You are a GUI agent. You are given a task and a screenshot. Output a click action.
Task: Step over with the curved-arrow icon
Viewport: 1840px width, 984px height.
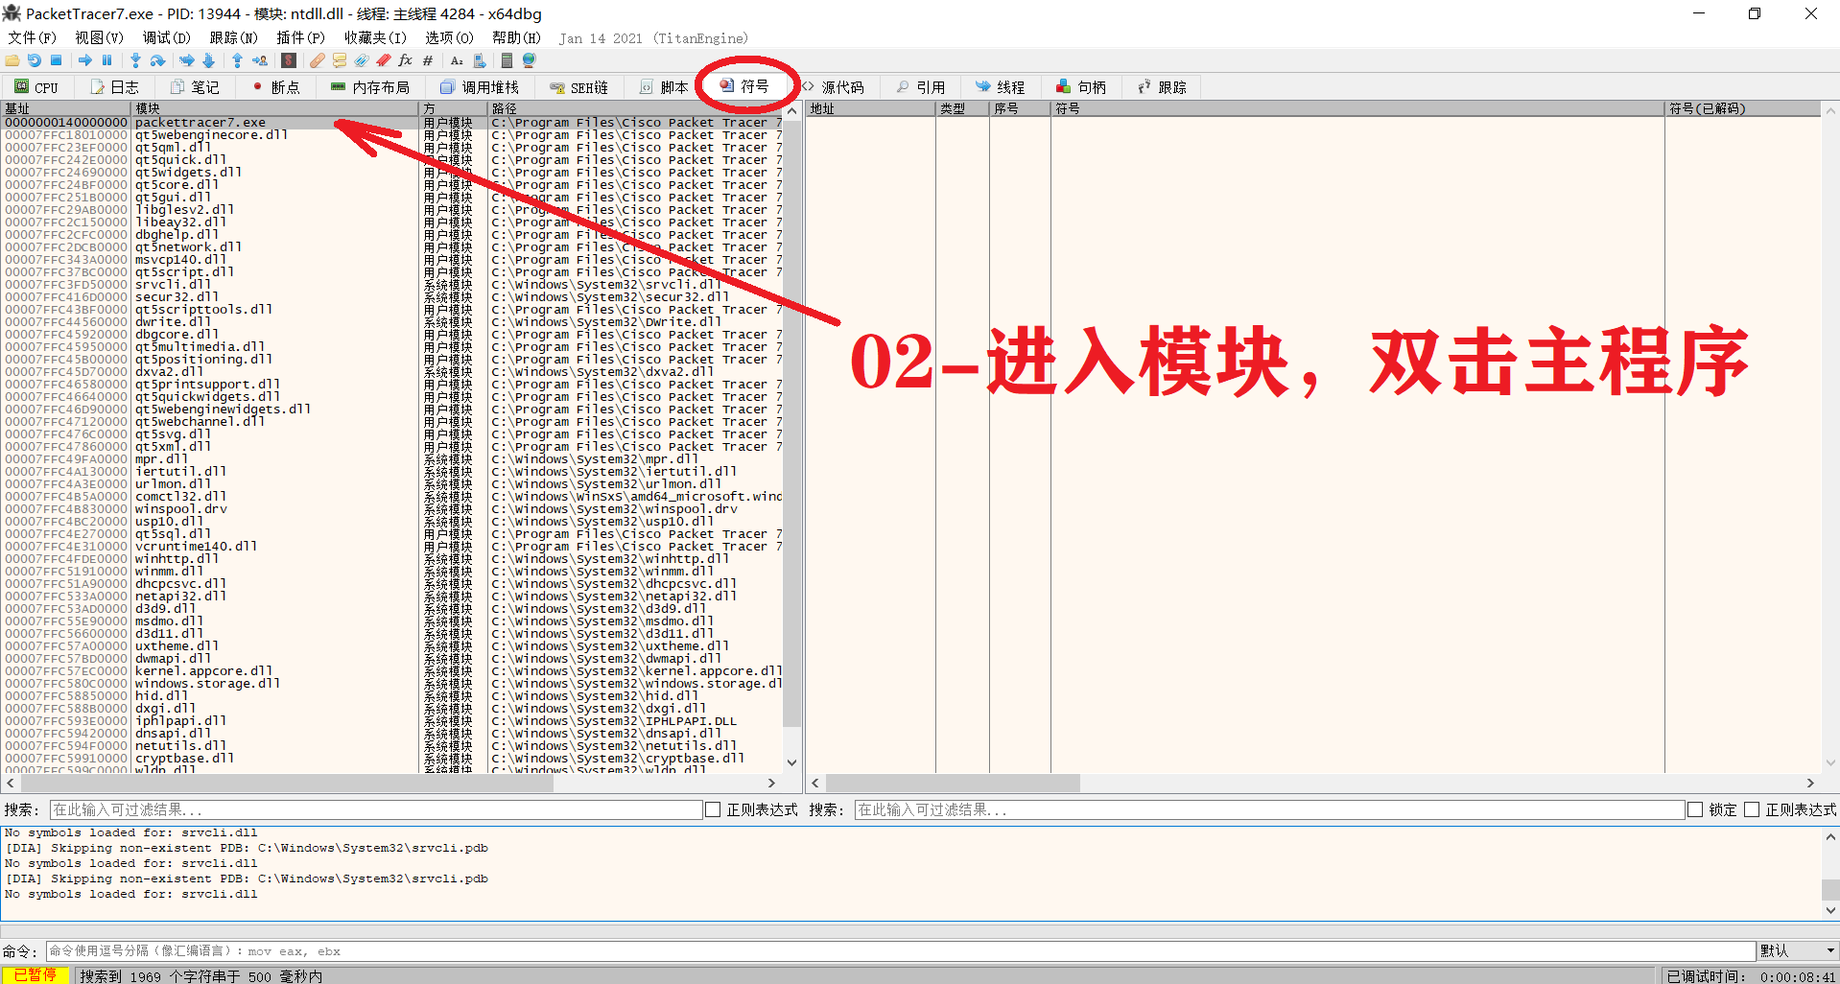(x=157, y=60)
